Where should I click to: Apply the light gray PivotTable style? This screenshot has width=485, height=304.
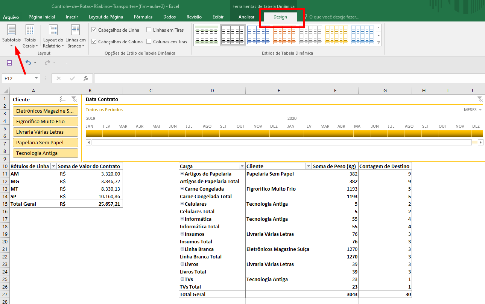click(311, 35)
